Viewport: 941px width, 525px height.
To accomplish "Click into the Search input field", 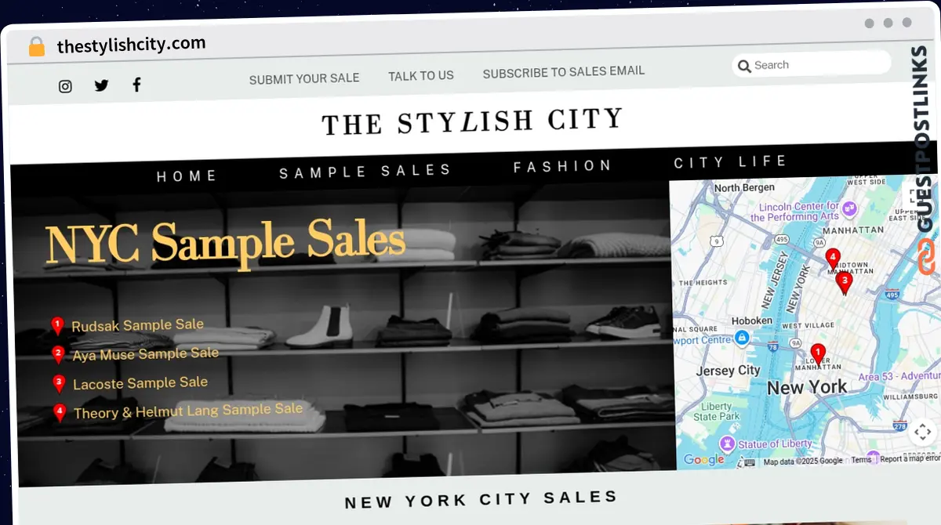I will [x=812, y=64].
